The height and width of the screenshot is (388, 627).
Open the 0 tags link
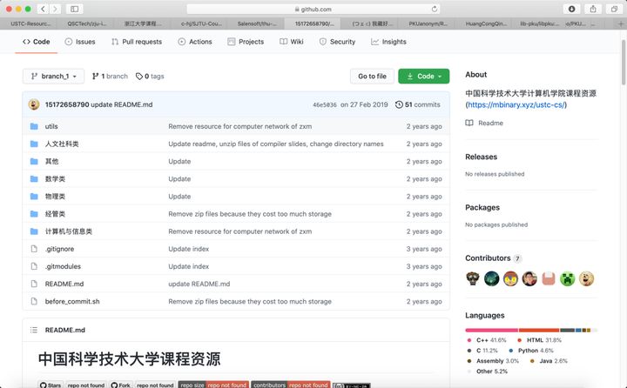point(150,77)
